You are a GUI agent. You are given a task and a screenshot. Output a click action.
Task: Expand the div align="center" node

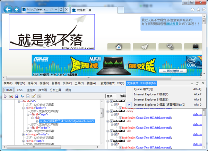pos(23,134)
